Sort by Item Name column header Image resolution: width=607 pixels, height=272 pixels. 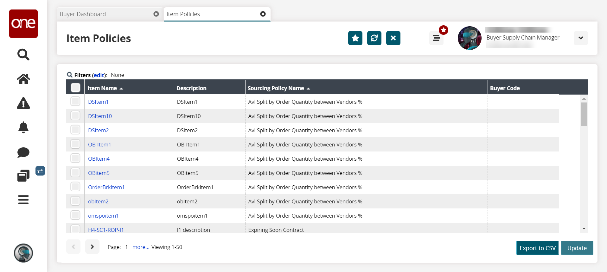tap(102, 88)
